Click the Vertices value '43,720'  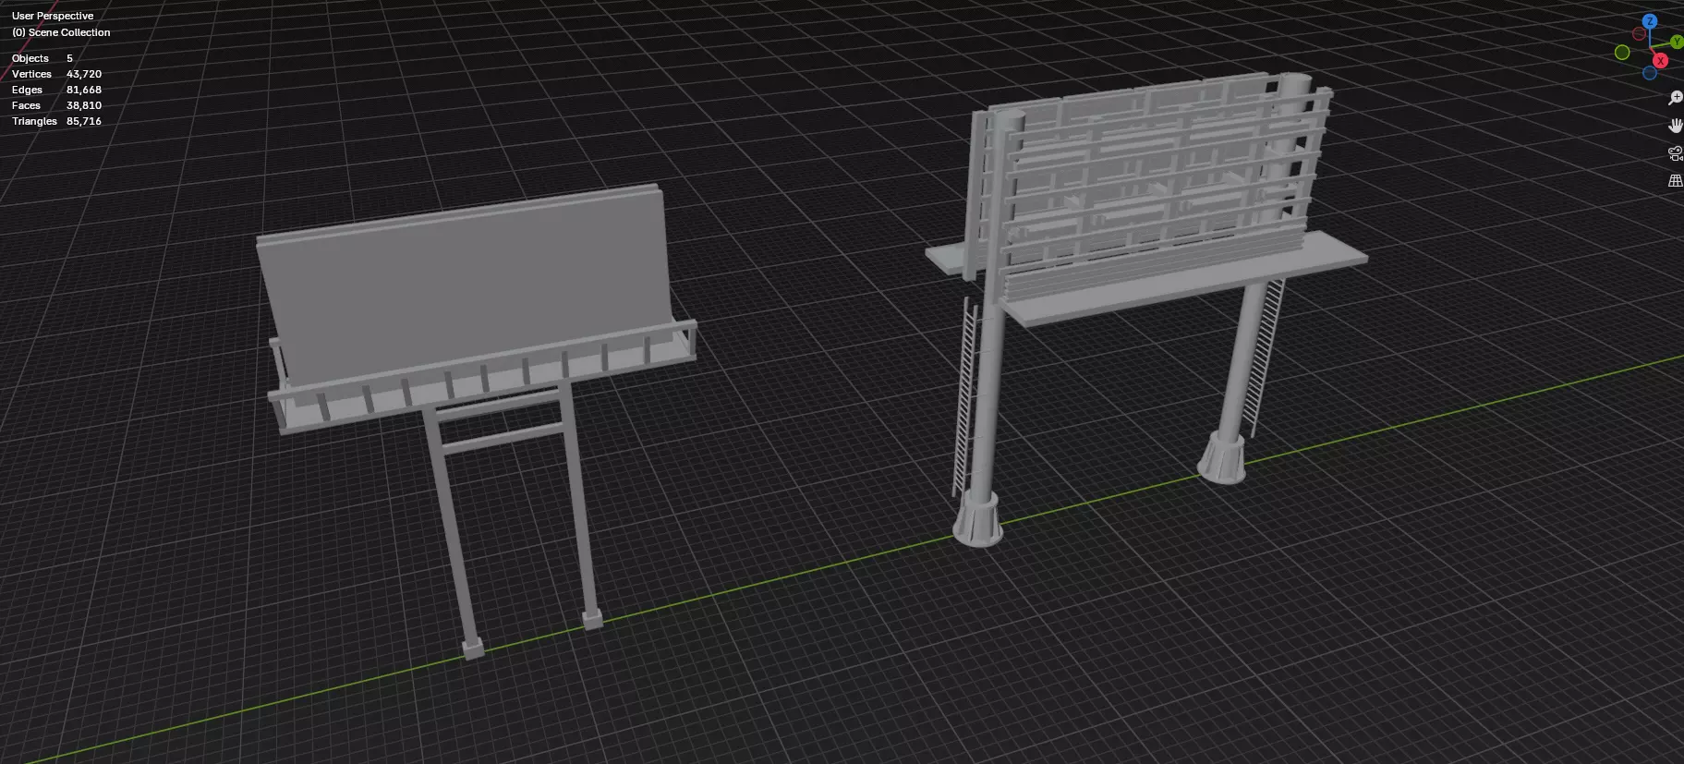pyautogui.click(x=84, y=74)
